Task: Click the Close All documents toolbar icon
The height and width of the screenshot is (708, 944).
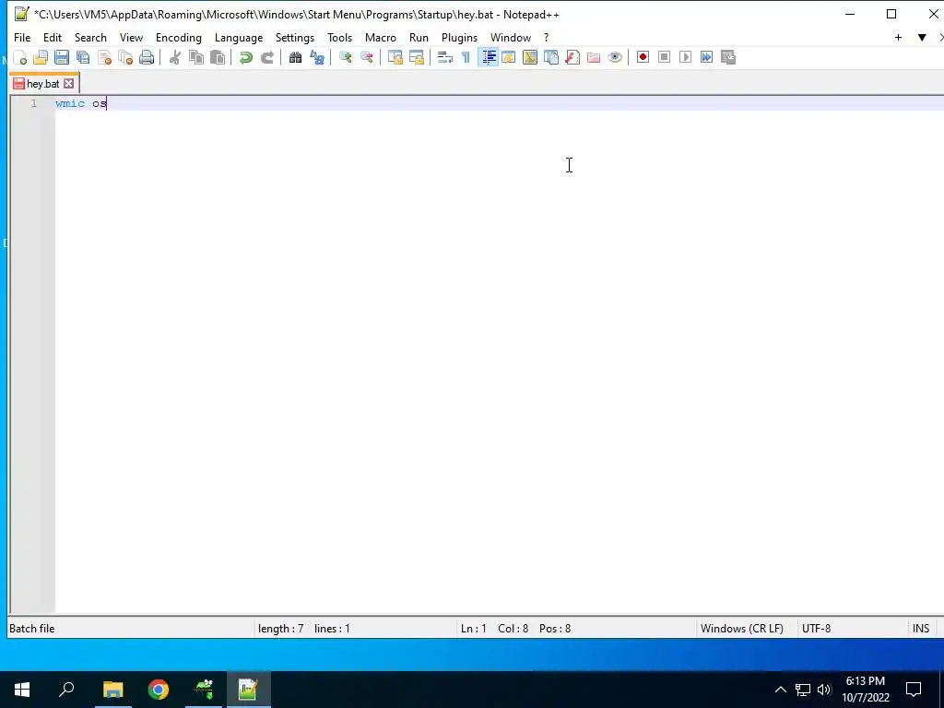Action: (x=125, y=57)
